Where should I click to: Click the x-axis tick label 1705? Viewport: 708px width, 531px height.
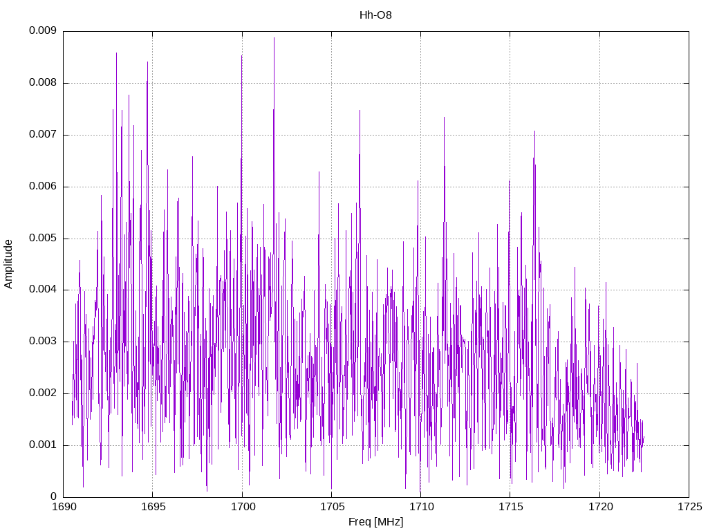coord(332,507)
